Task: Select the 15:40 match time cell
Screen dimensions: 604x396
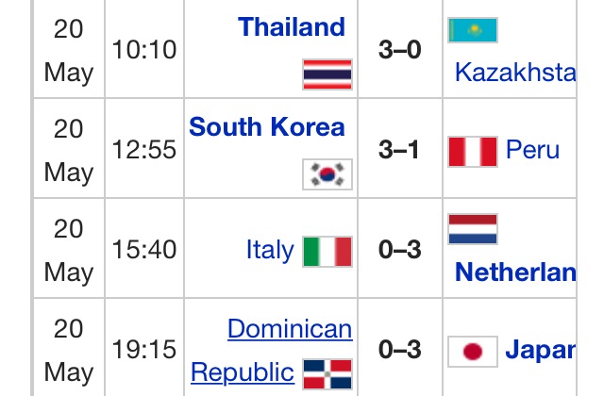Action: click(144, 249)
